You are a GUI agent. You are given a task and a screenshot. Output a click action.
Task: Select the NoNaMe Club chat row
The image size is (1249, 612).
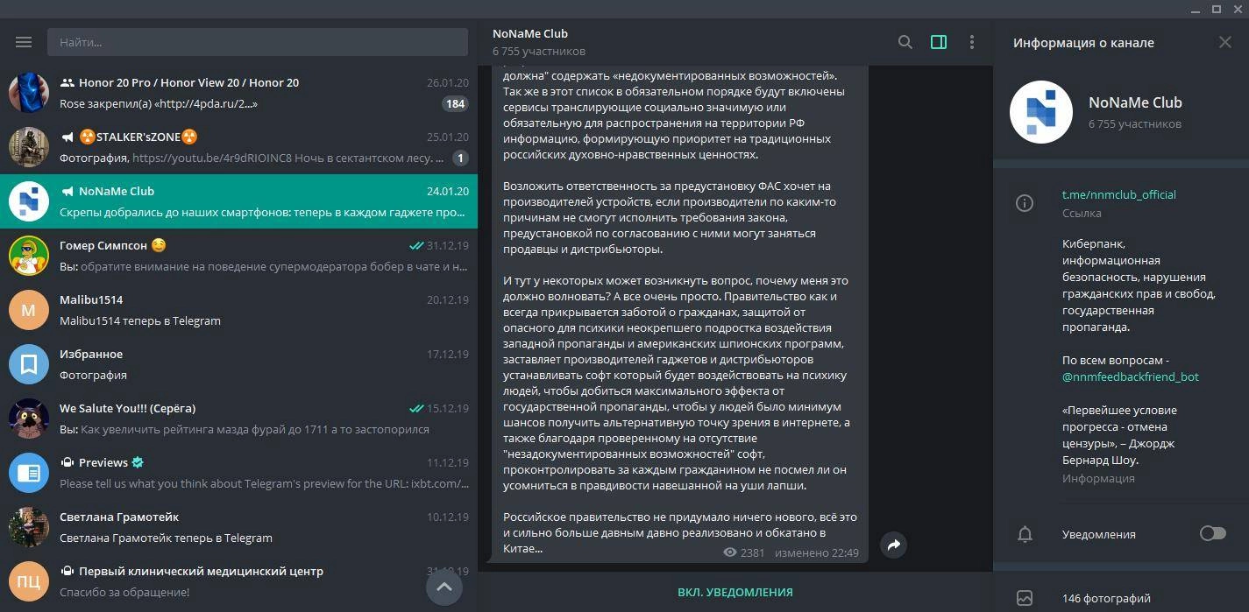(x=238, y=201)
